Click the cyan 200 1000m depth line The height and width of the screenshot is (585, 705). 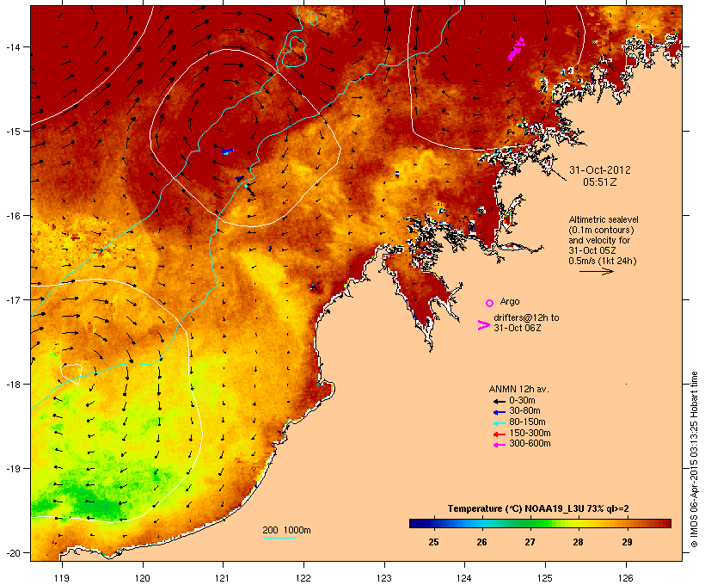tap(279, 538)
